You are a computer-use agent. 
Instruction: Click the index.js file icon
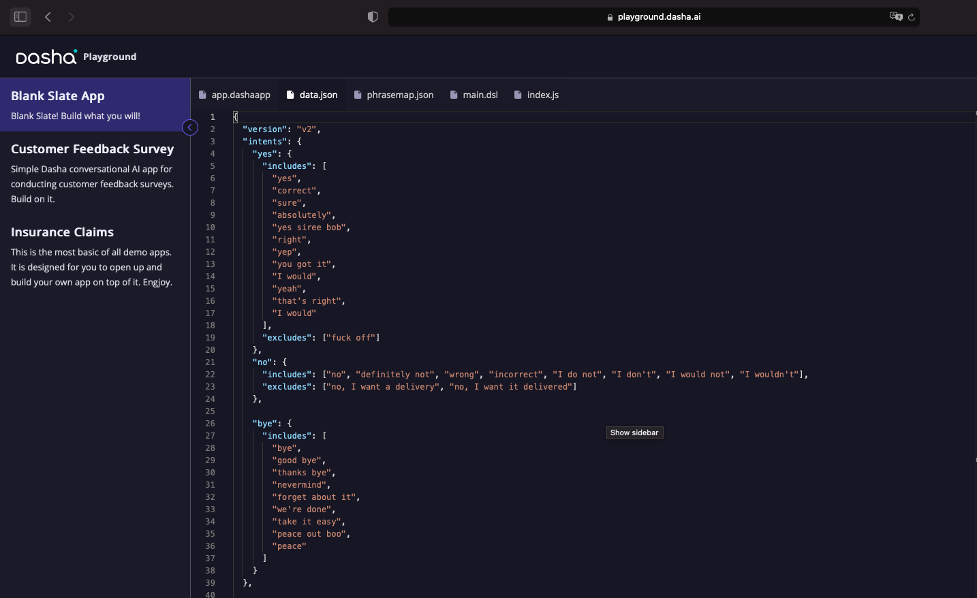pos(518,95)
